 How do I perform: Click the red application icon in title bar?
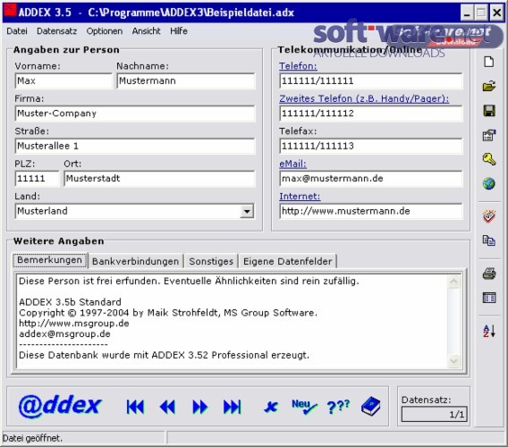point(10,11)
